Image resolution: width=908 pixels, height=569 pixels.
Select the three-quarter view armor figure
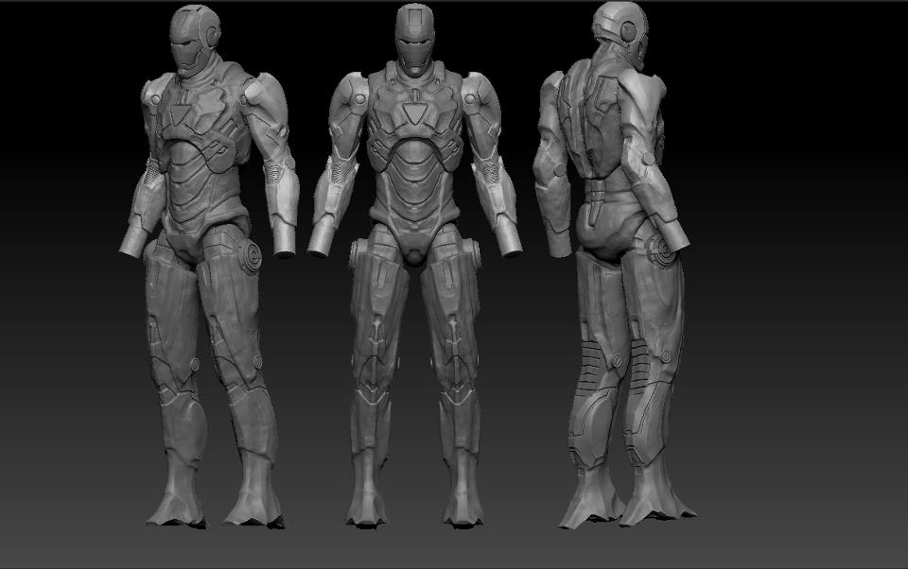[x=210, y=267]
